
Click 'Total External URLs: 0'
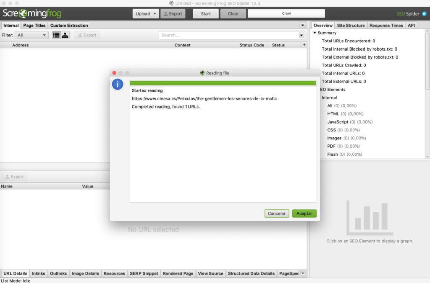pyautogui.click(x=343, y=82)
